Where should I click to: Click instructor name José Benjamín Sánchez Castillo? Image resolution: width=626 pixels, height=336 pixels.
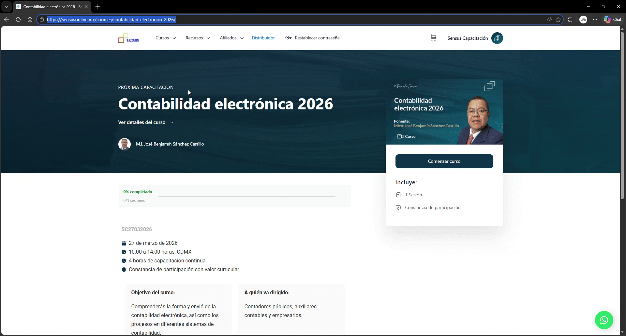pos(170,144)
